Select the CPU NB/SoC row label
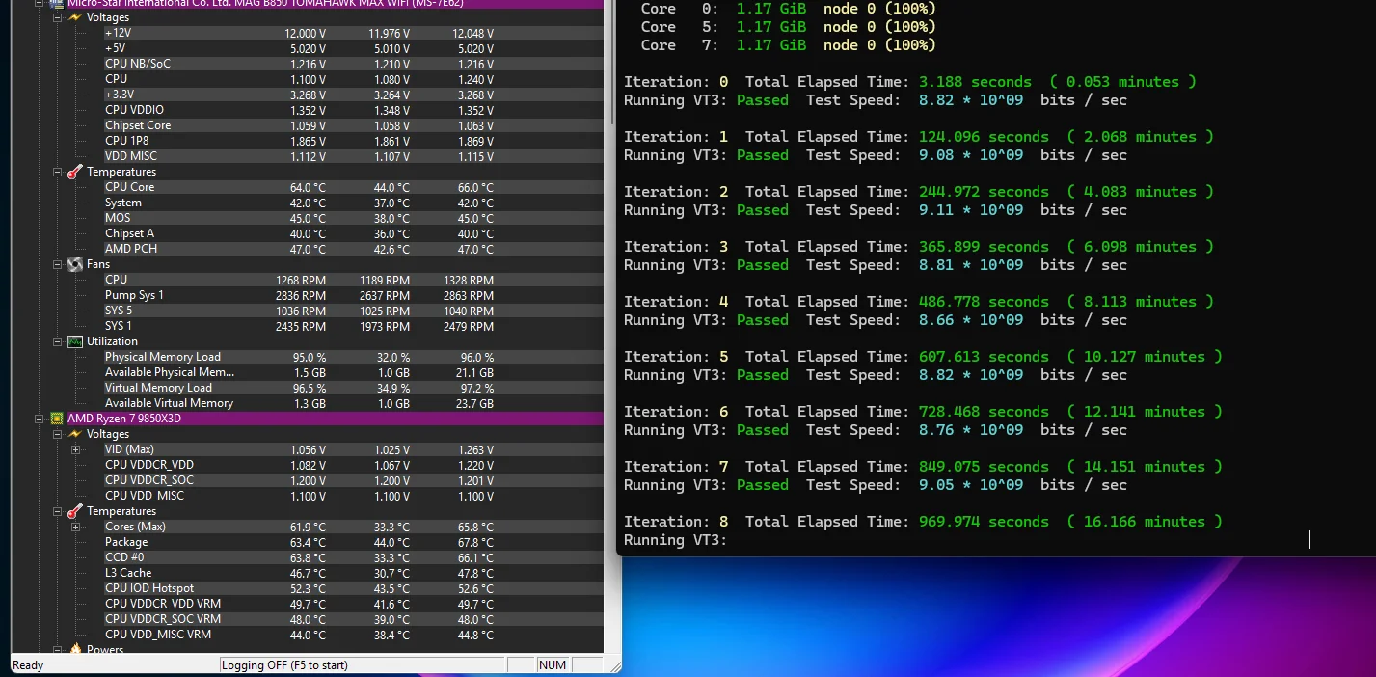This screenshot has width=1376, height=677. point(138,64)
